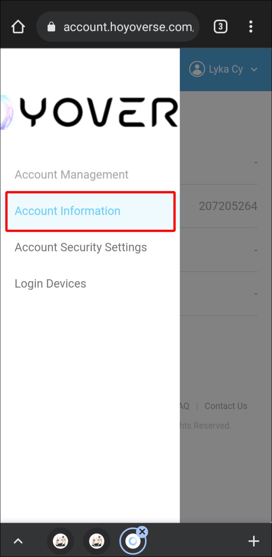
Task: Add a new tab with plus icon
Action: pyautogui.click(x=253, y=541)
